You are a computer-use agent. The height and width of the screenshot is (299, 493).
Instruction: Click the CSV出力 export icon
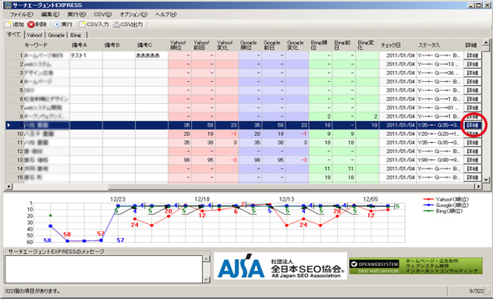click(x=117, y=24)
